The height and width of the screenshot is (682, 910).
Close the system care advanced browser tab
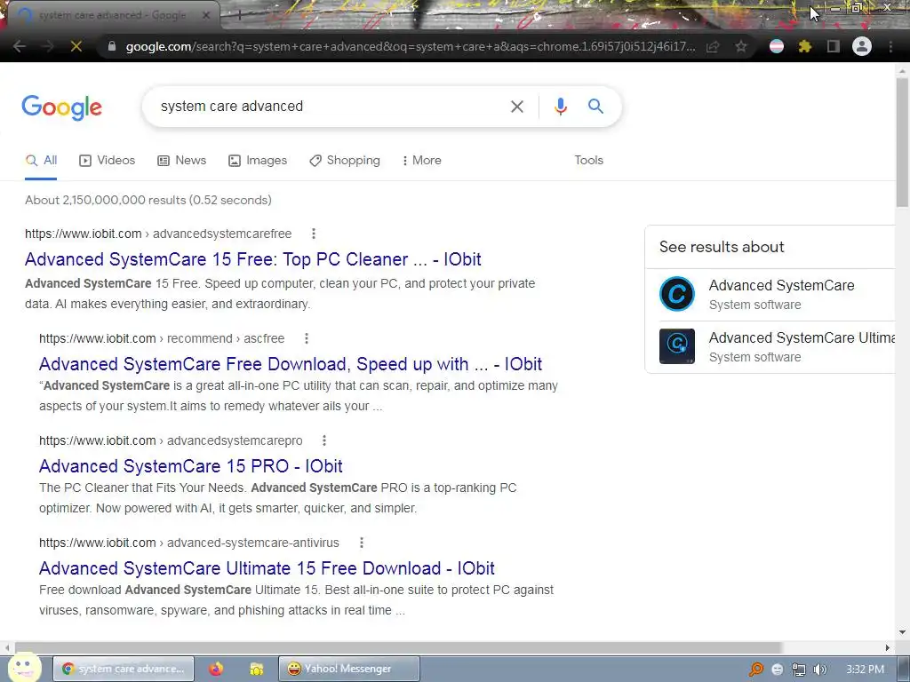click(205, 16)
